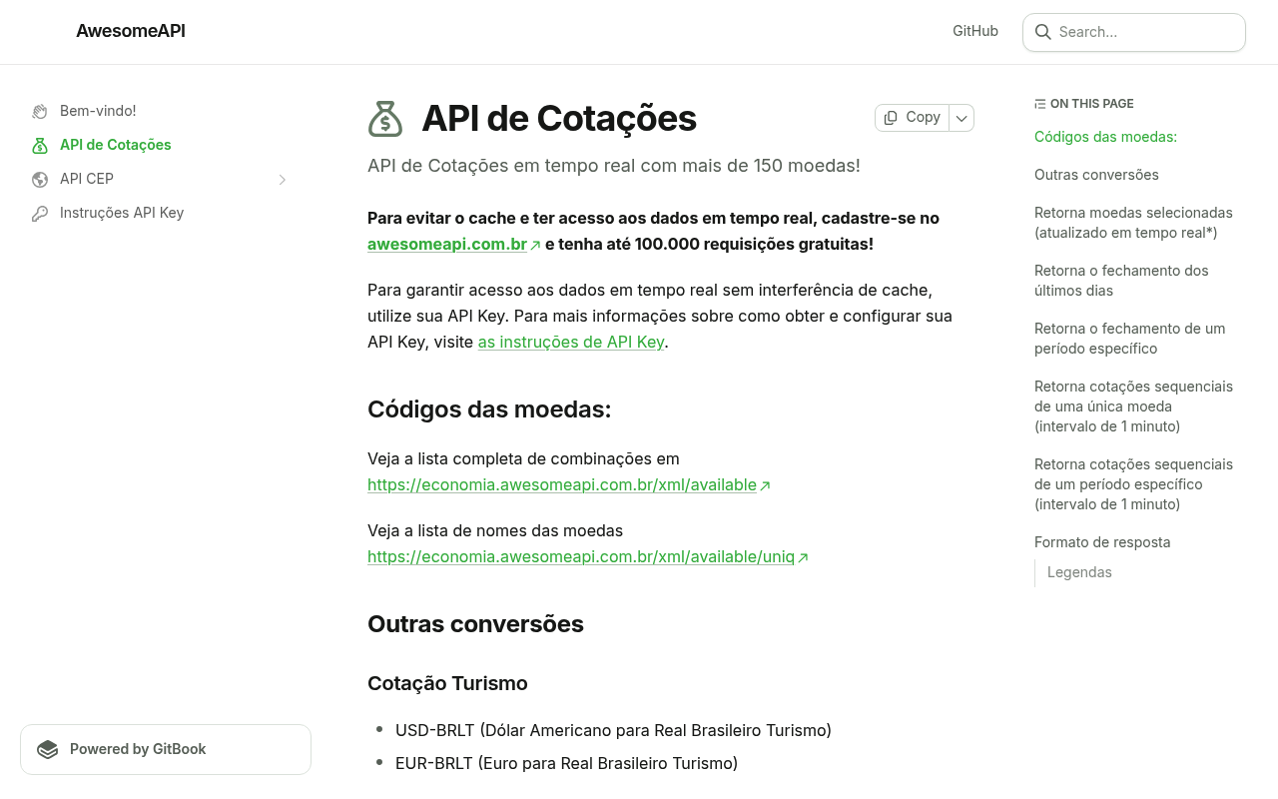Go to 'Retorna moedas selecionadas' outline entry

(1133, 223)
